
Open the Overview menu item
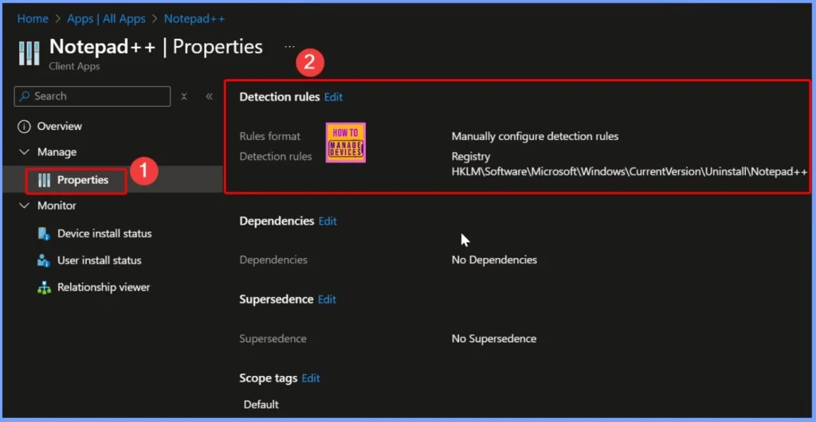point(59,127)
